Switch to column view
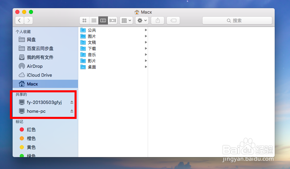The width and height of the screenshot is (290, 169). coord(103,20)
